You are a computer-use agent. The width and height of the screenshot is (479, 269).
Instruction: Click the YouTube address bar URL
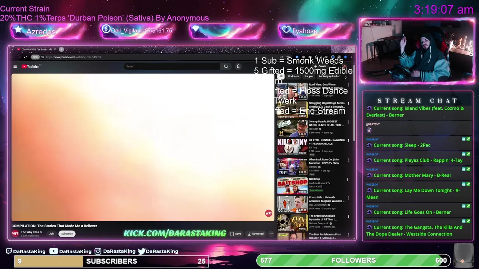point(74,57)
